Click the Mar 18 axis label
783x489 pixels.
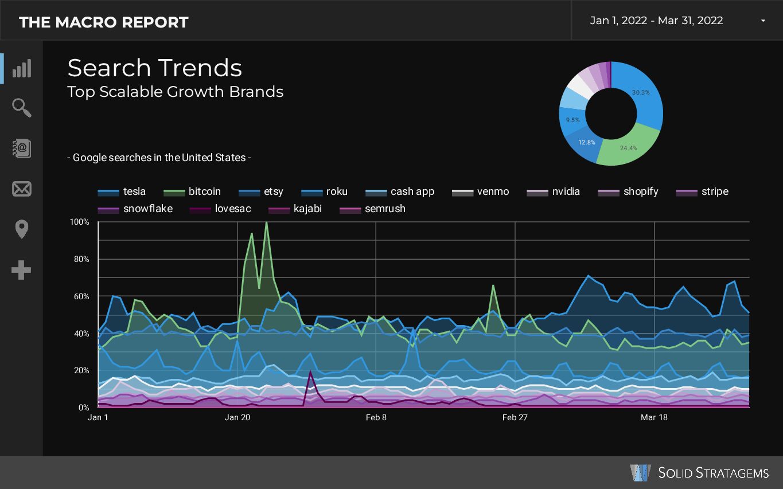pos(655,417)
